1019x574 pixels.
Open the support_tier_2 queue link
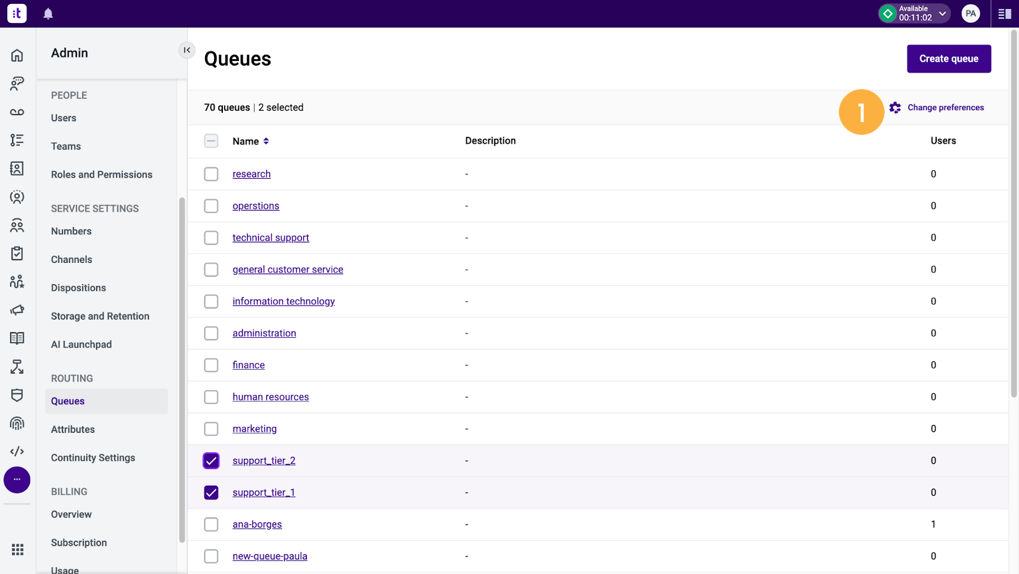click(x=264, y=461)
